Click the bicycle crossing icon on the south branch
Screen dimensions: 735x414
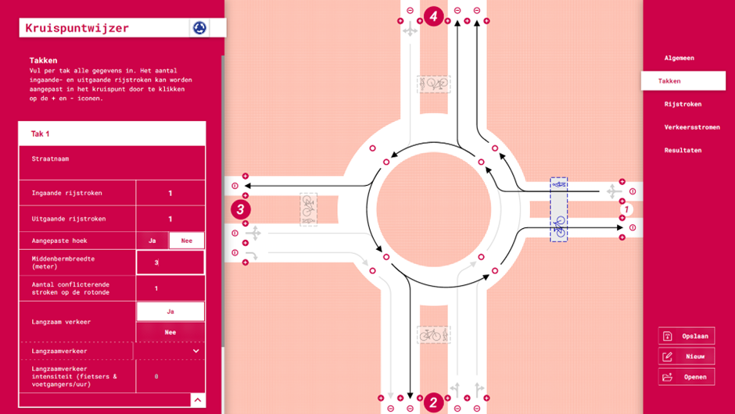point(433,334)
